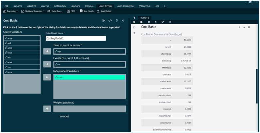
Task: Move Cox Basic output up
Action: click(x=239, y=27)
